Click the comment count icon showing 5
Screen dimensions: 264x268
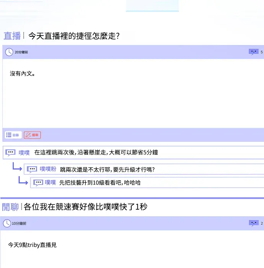(253, 52)
